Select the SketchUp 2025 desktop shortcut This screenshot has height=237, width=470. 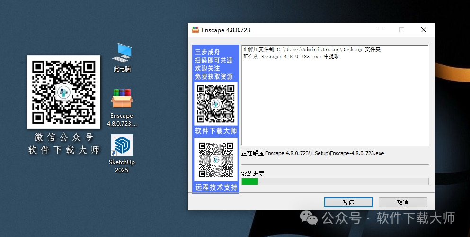[122, 154]
